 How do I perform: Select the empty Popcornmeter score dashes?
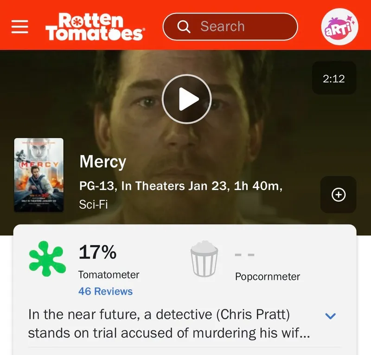coord(245,255)
